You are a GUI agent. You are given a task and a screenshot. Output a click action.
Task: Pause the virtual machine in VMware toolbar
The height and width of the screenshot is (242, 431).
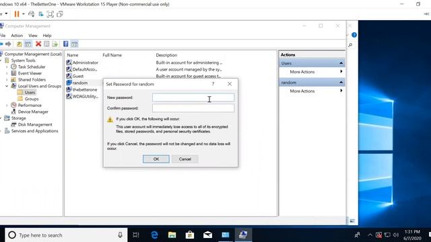(17, 14)
